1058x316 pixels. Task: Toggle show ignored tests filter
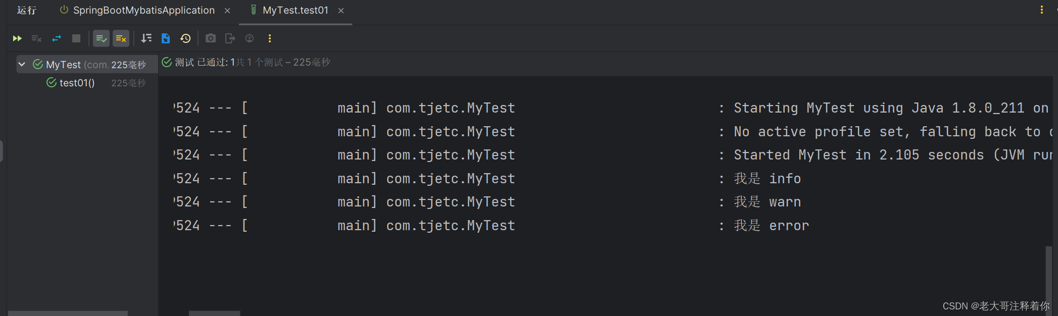[x=121, y=38]
